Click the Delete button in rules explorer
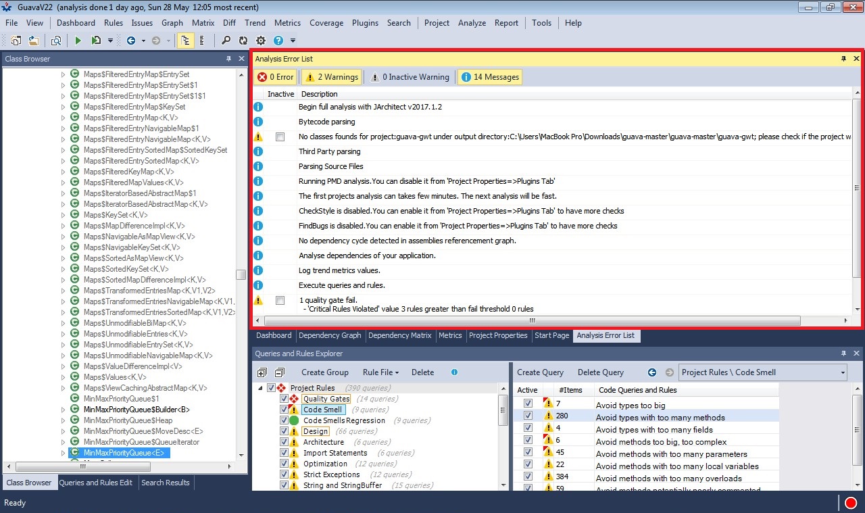 (x=423, y=372)
